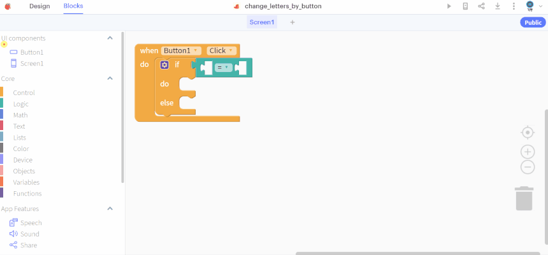Open the Click event dropdown

coord(222,51)
